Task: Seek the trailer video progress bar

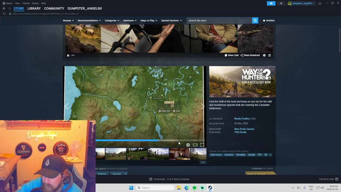Action: click(150, 140)
